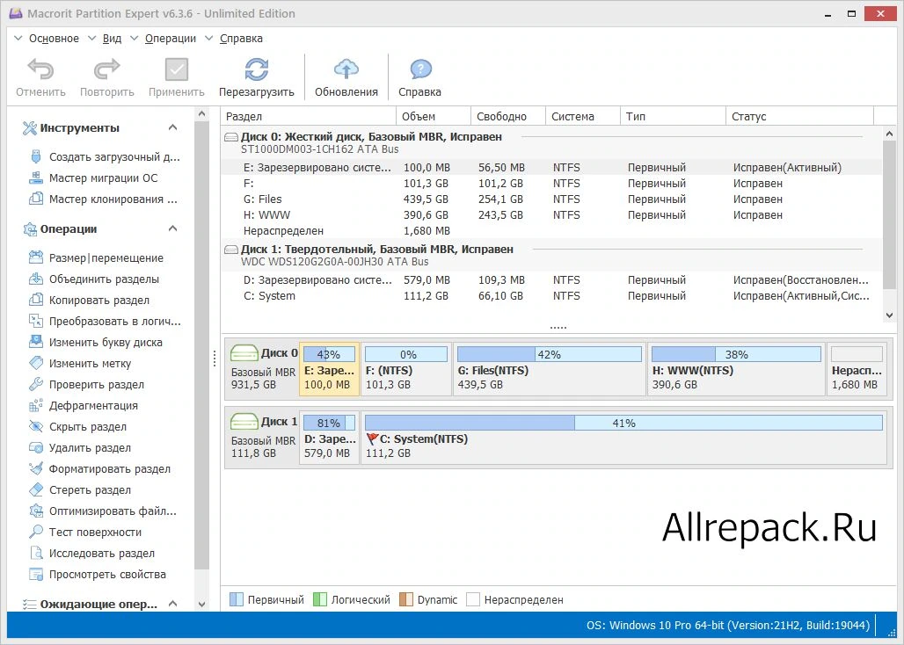Sort by the Система column header
The width and height of the screenshot is (904, 645).
(x=583, y=116)
